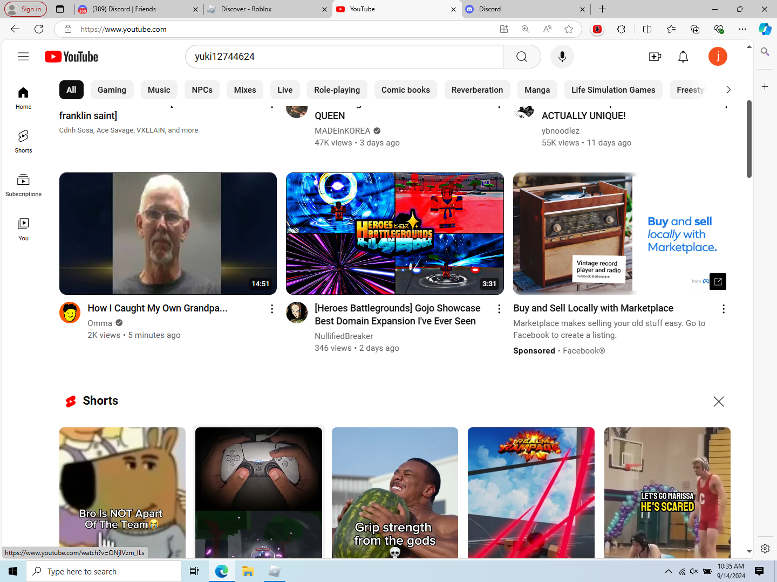Click the YouTube search input field
The width and height of the screenshot is (777, 582).
click(344, 57)
